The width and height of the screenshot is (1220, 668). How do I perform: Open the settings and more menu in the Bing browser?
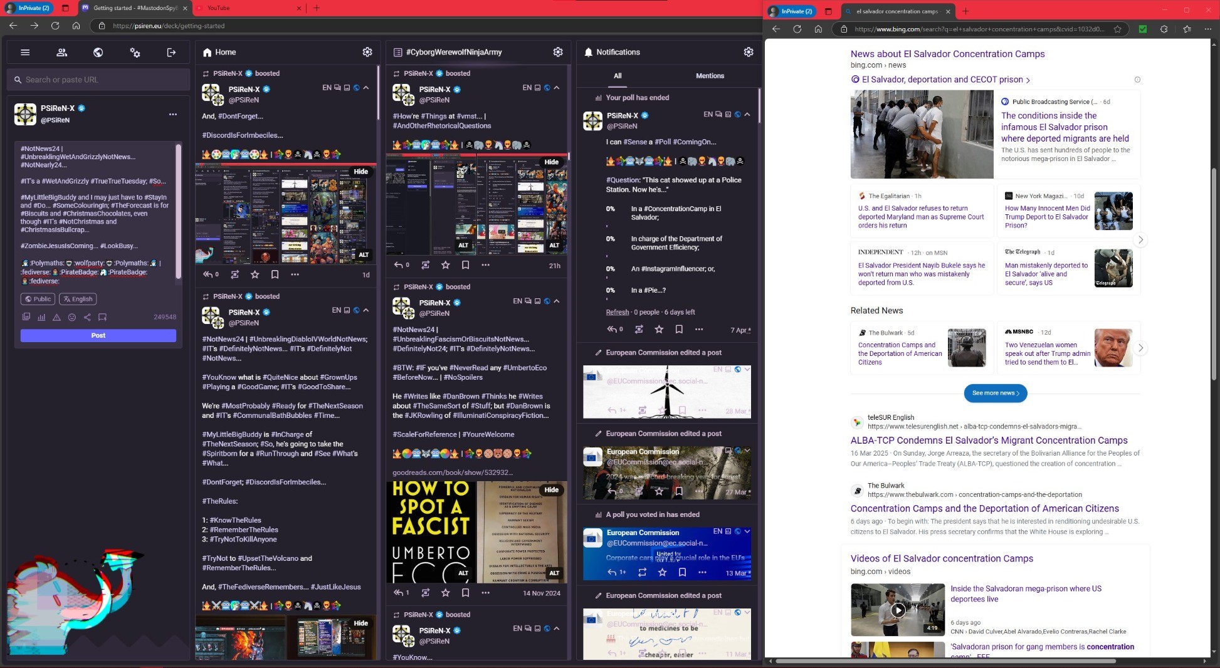click(x=1208, y=29)
